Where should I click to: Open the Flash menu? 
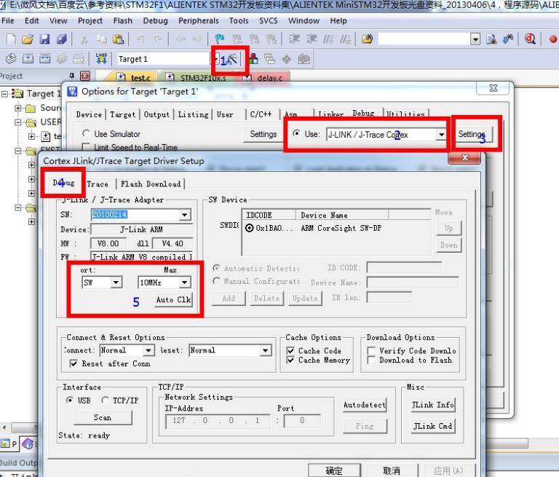122,20
